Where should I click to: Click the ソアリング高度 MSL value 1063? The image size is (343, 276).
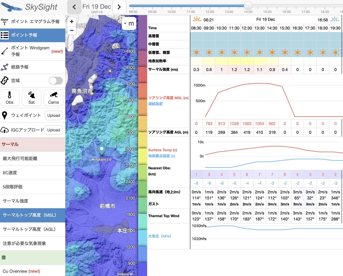point(247,124)
